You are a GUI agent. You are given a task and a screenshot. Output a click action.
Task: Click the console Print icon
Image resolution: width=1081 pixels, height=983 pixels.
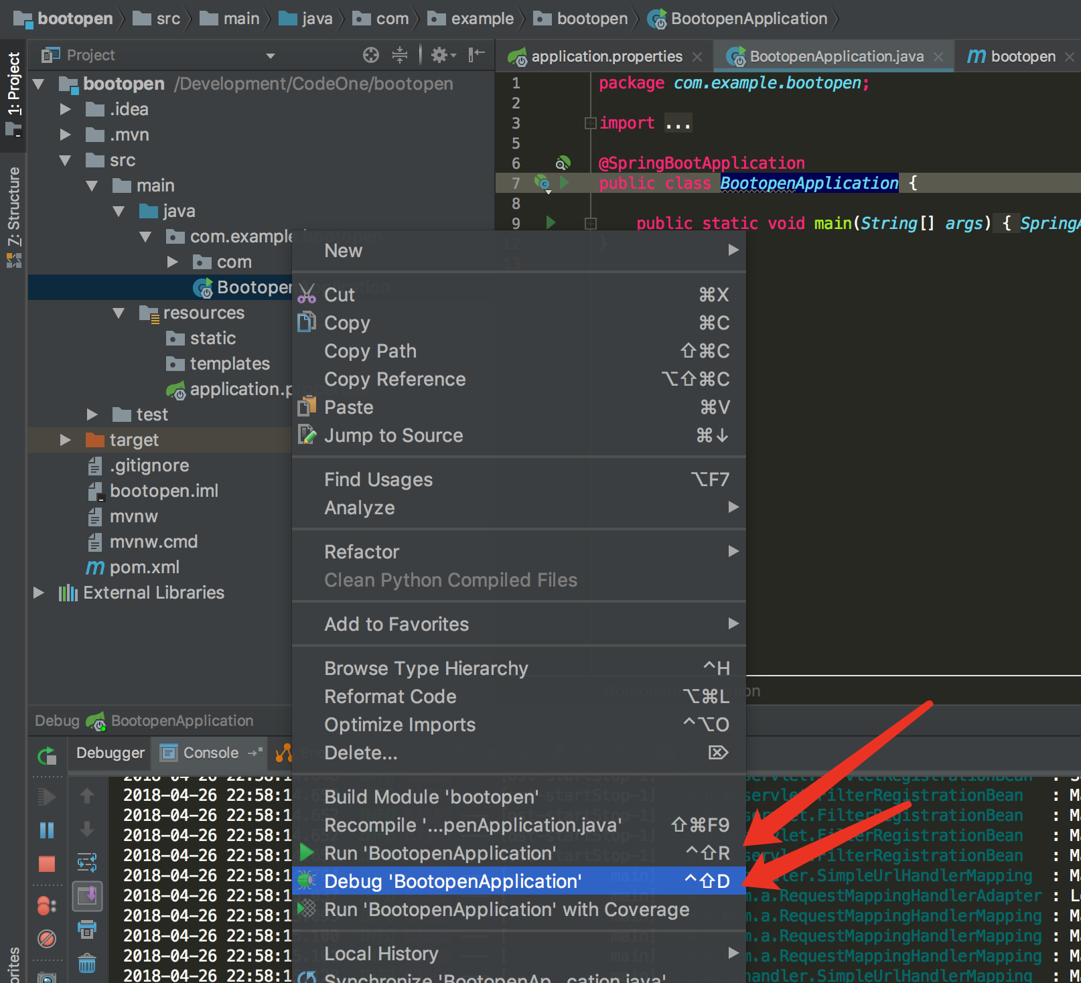[x=87, y=929]
